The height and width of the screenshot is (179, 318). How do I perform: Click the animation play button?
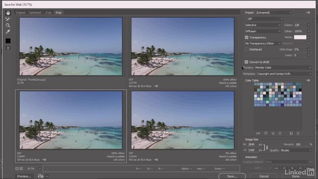click(292, 168)
